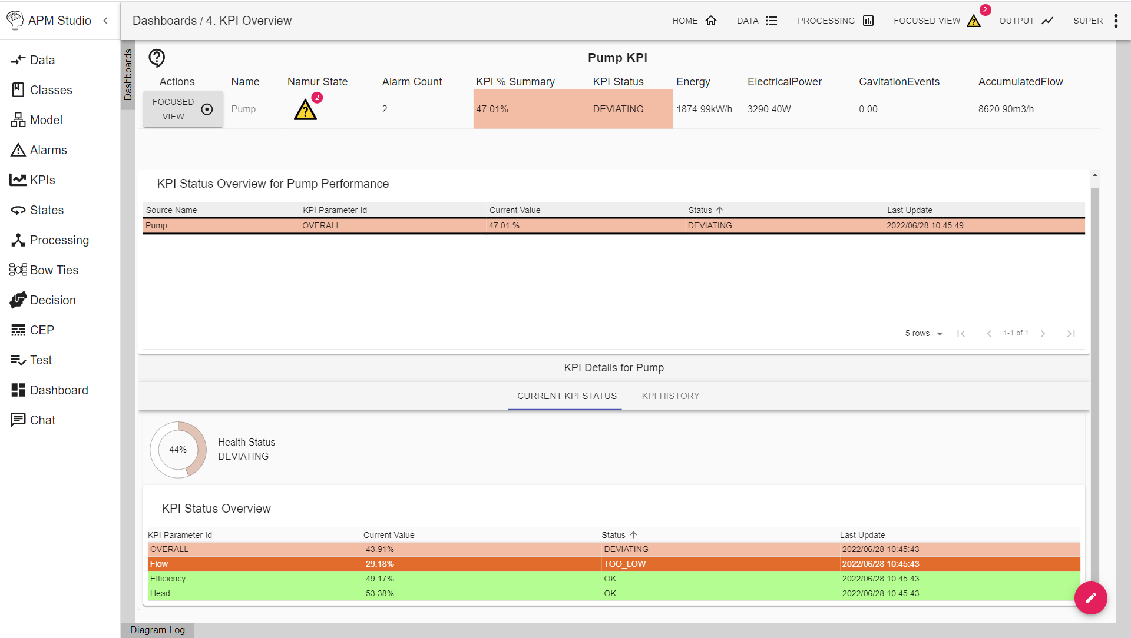1131x638 pixels.
Task: Open the edit pencil floating action button
Action: [x=1090, y=598]
